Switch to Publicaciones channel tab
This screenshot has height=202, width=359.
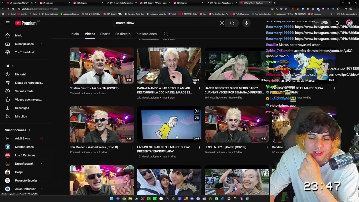(146, 34)
